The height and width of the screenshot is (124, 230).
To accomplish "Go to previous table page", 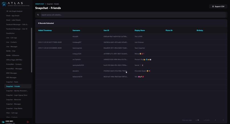I will (215, 120).
